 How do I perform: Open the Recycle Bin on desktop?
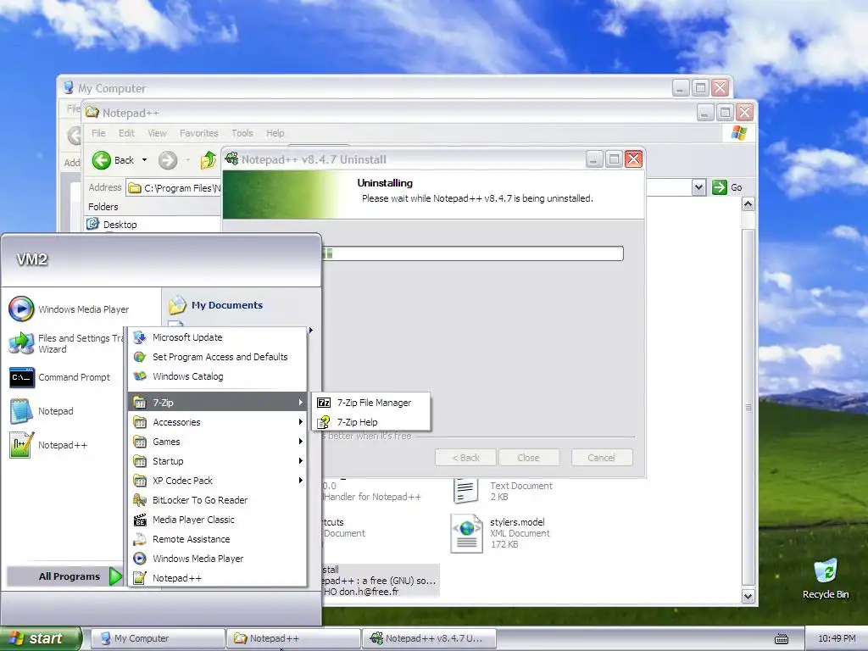(826, 578)
